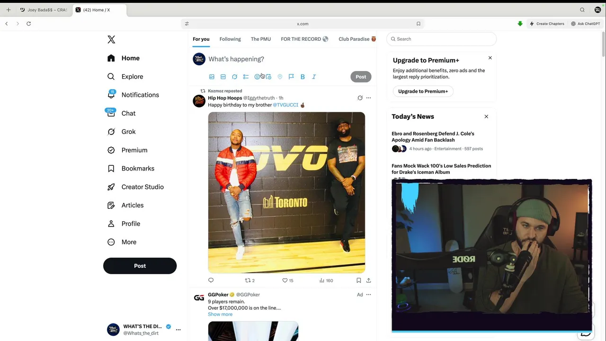Tag location in the composer
The height and width of the screenshot is (341, 606).
(x=280, y=77)
